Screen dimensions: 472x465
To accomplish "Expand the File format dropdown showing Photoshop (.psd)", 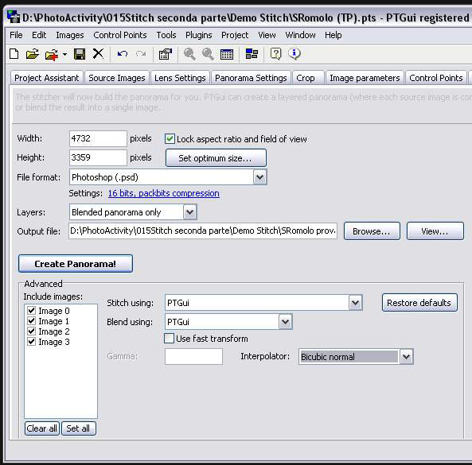I will click(x=259, y=177).
